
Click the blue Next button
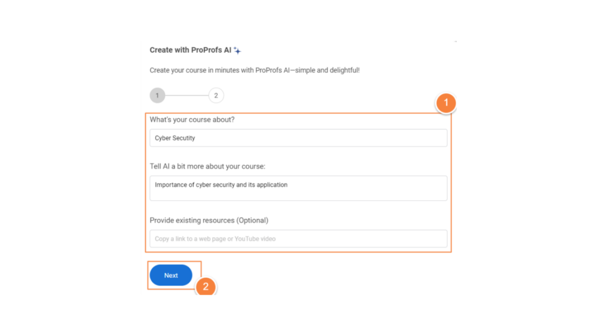171,275
